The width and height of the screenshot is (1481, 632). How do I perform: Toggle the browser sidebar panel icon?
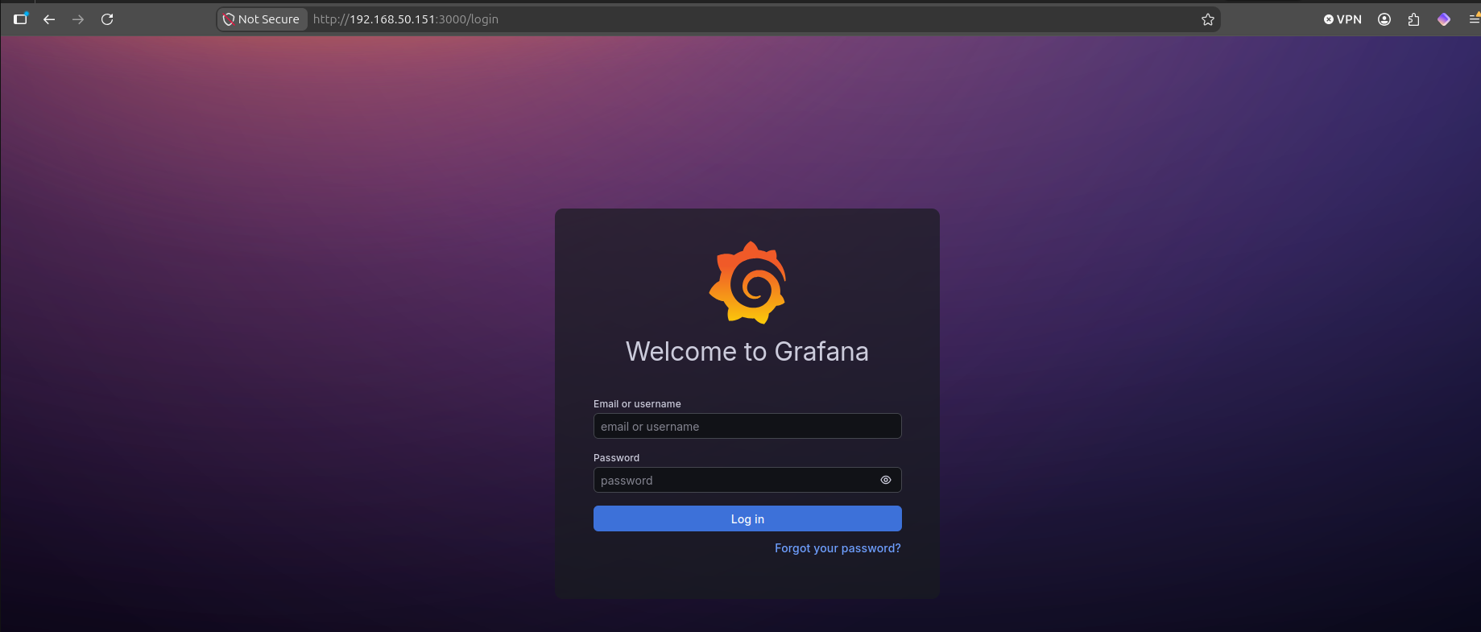click(x=21, y=19)
